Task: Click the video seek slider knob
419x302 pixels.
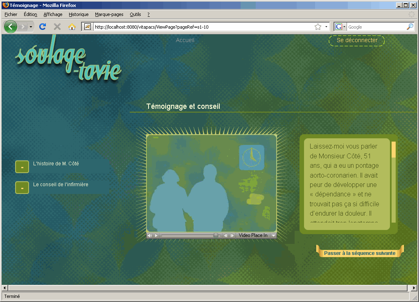Action: tap(216, 236)
